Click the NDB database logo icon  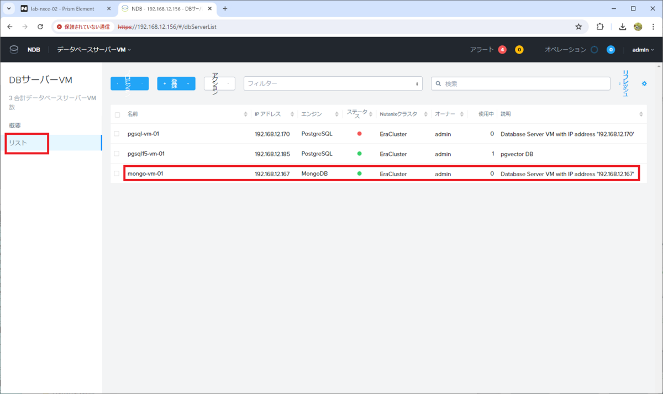(x=14, y=50)
